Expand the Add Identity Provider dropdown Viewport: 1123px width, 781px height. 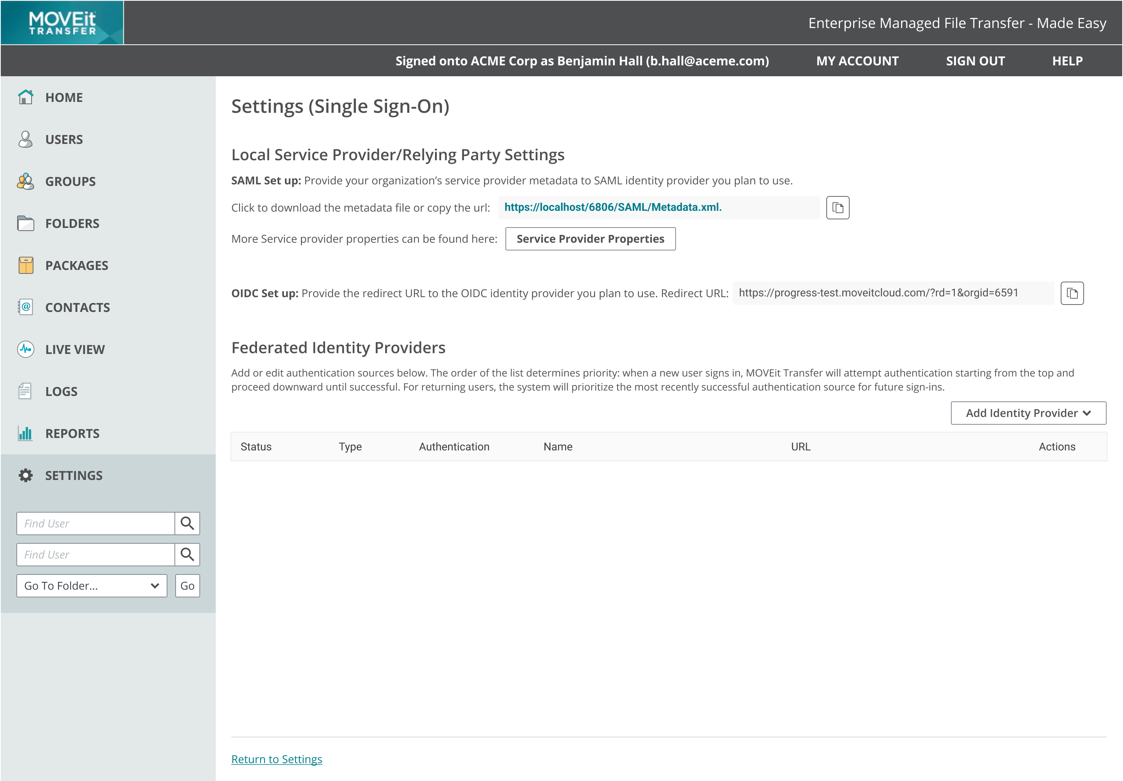(1028, 413)
